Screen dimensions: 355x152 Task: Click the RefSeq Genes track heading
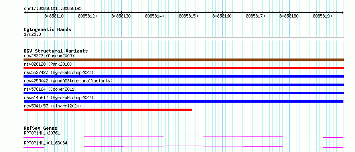click(x=41, y=128)
